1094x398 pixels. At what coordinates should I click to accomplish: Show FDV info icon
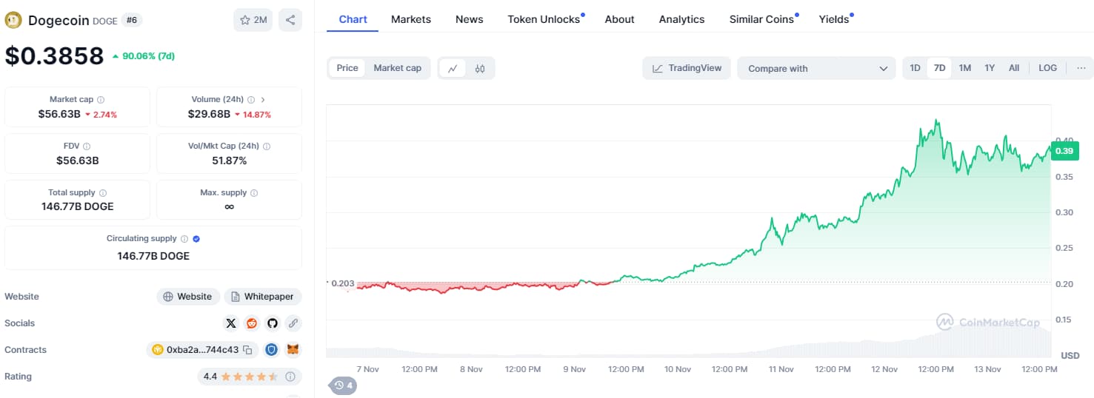[x=87, y=146]
